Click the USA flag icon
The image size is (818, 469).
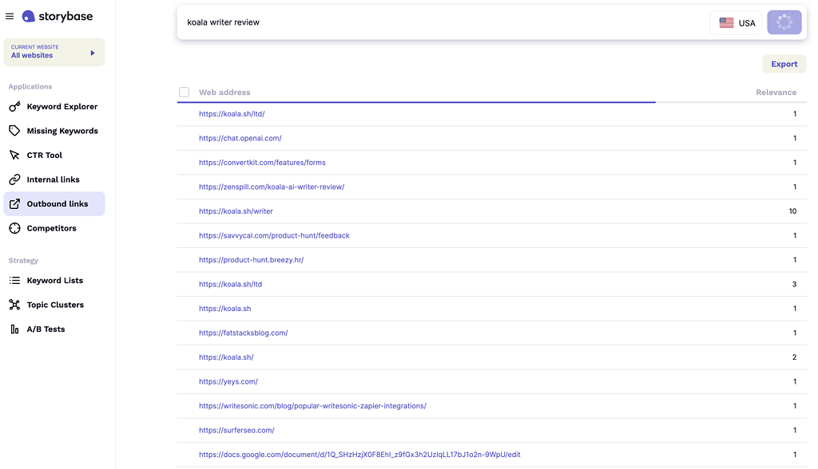point(726,23)
